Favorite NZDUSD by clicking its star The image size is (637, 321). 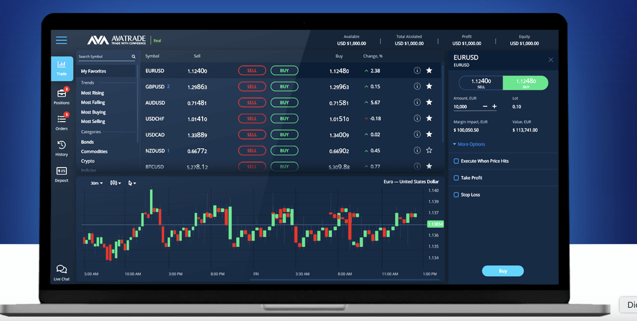pyautogui.click(x=429, y=150)
